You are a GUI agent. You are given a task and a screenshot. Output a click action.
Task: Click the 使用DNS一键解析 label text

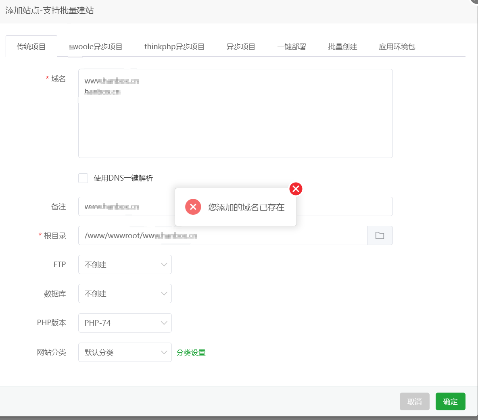point(123,178)
